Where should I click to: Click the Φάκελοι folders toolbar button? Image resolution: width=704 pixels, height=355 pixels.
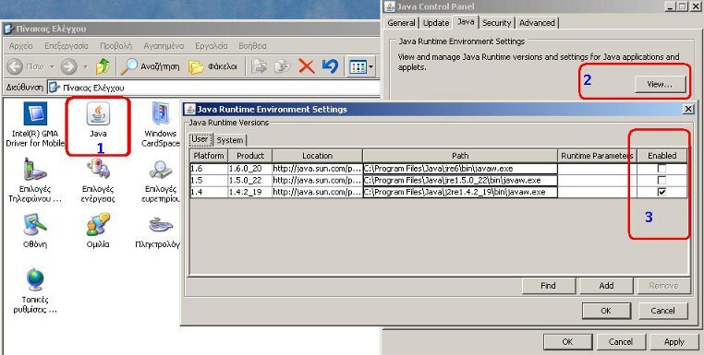pyautogui.click(x=212, y=66)
